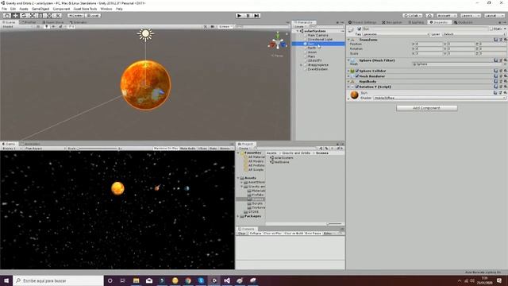Click Console Clear button

pyautogui.click(x=242, y=233)
